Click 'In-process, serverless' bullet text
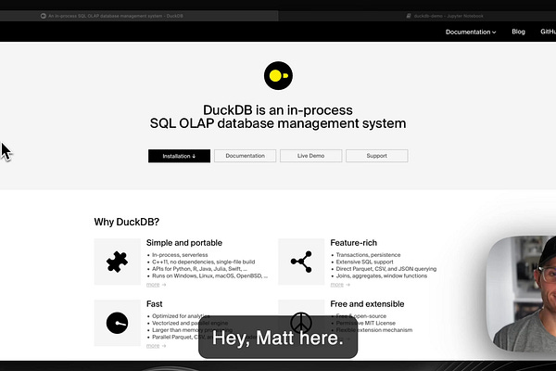This screenshot has width=556, height=371. coord(180,255)
